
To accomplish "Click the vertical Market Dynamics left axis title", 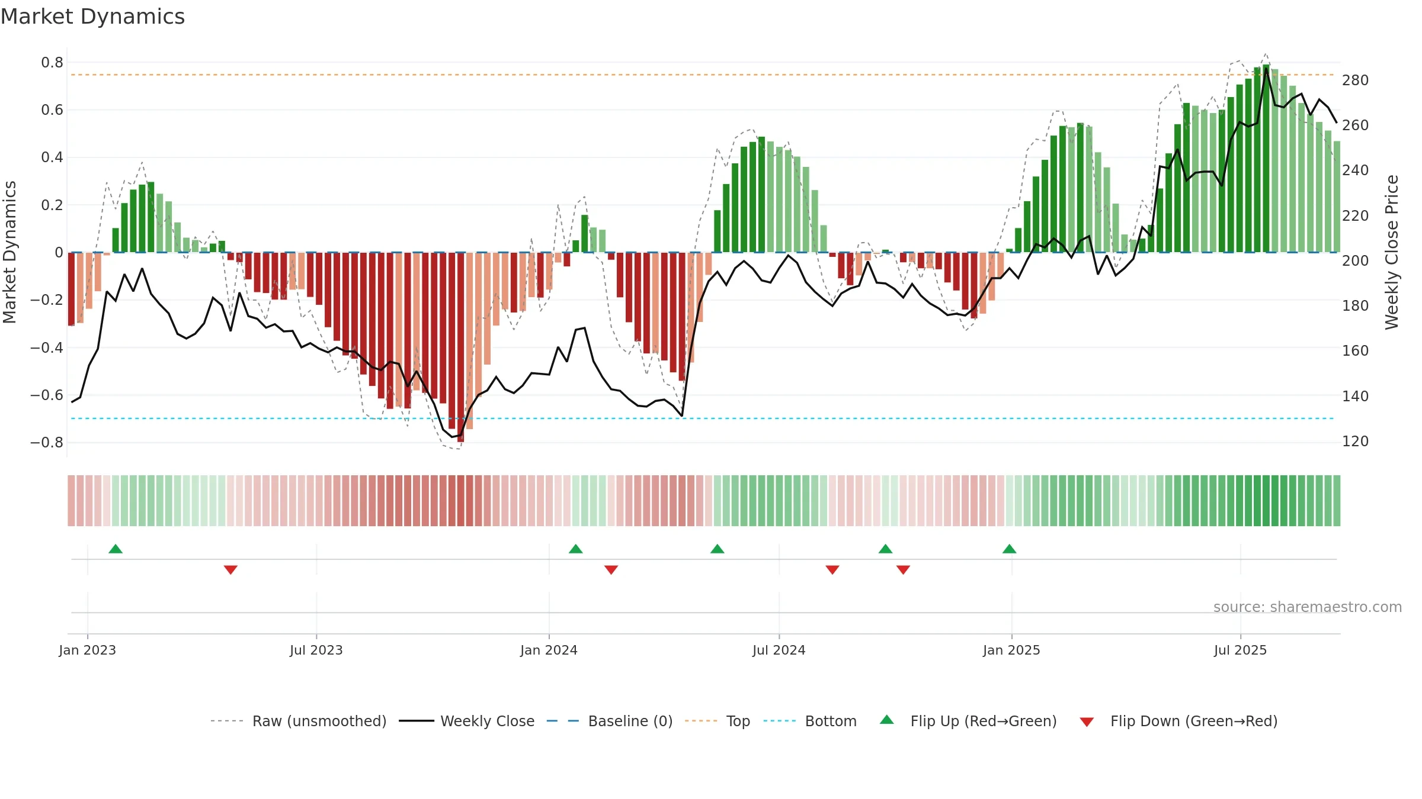I will [x=9, y=252].
